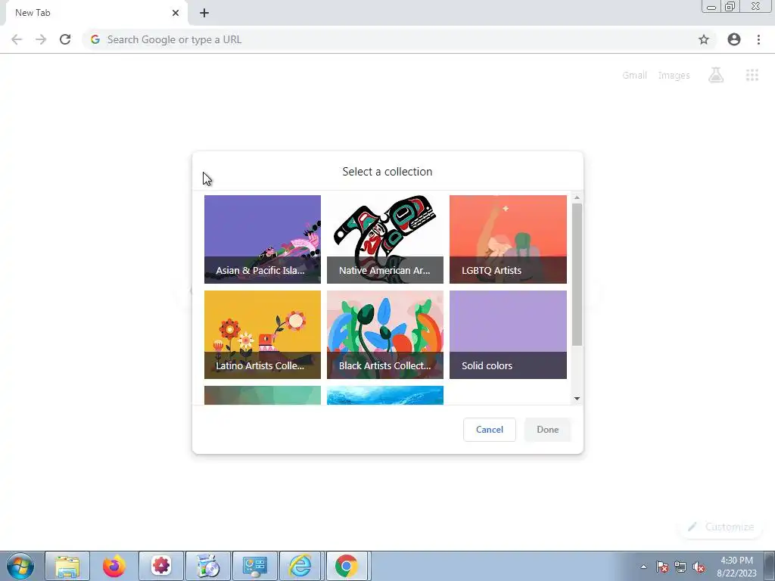Open the disc media app on the taskbar
This screenshot has height=581, width=775.
[208, 566]
